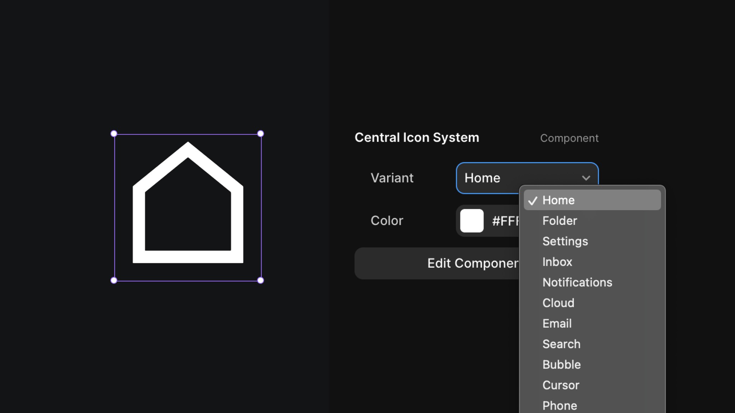Select the Inbox icon variant
The width and height of the screenshot is (735, 413).
tap(557, 262)
